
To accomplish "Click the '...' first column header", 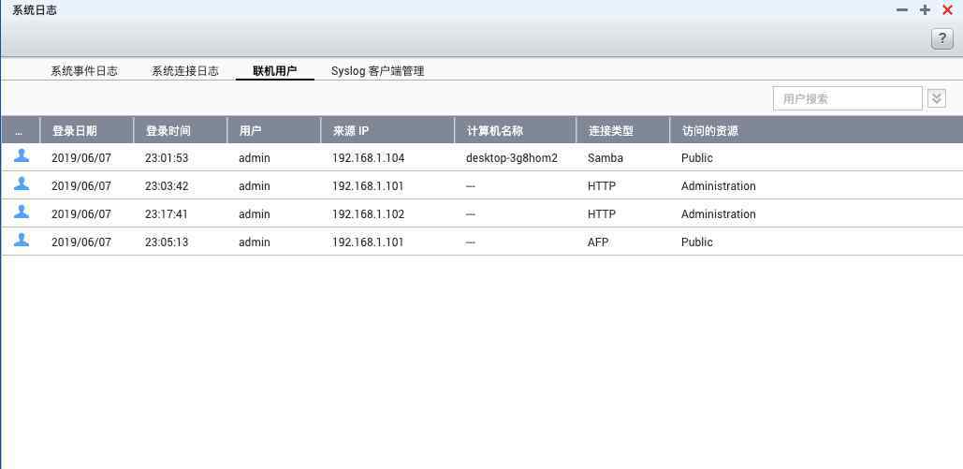I will 21,130.
